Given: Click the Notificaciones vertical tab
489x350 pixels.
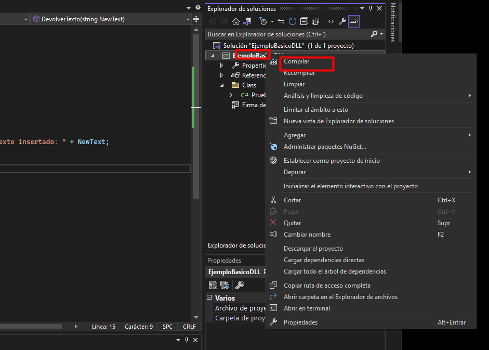Looking at the screenshot, I should [393, 22].
